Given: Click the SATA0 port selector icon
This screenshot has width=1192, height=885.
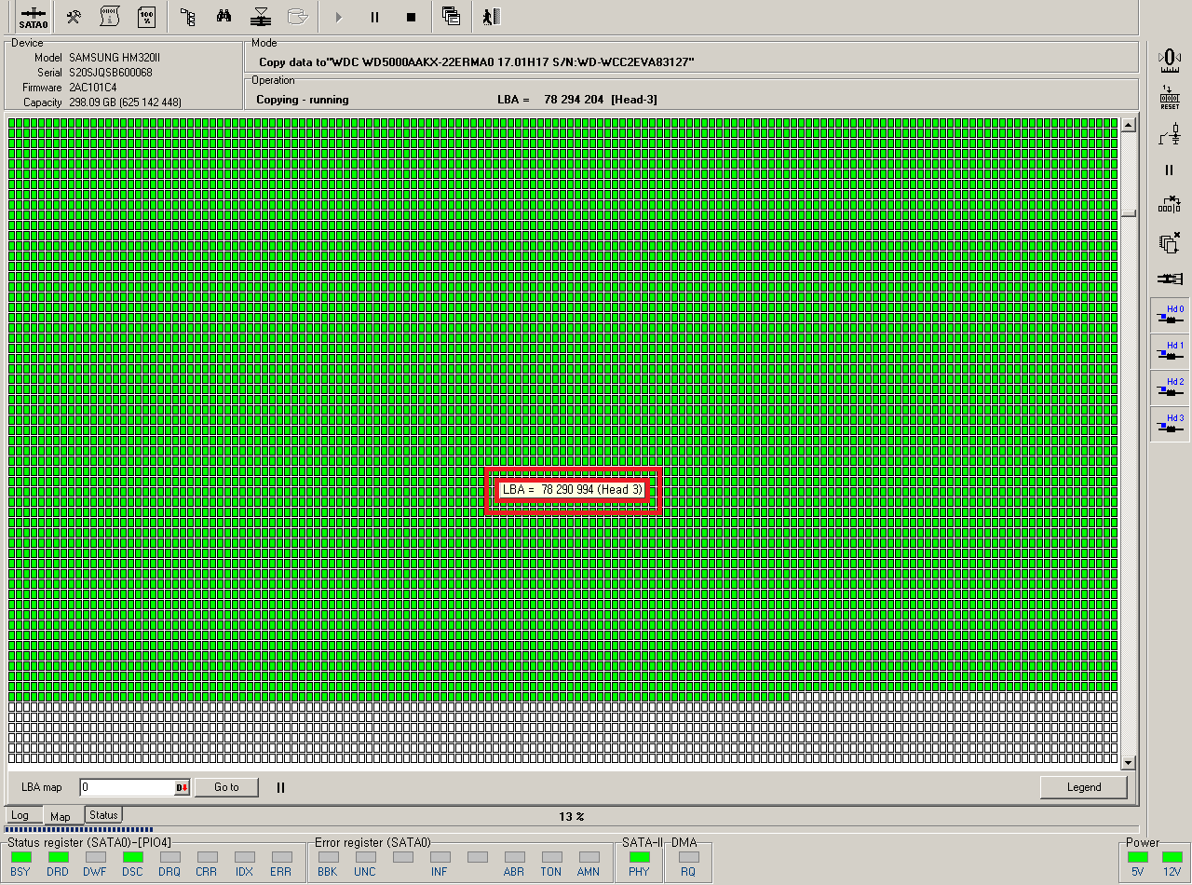Looking at the screenshot, I should click(x=34, y=17).
